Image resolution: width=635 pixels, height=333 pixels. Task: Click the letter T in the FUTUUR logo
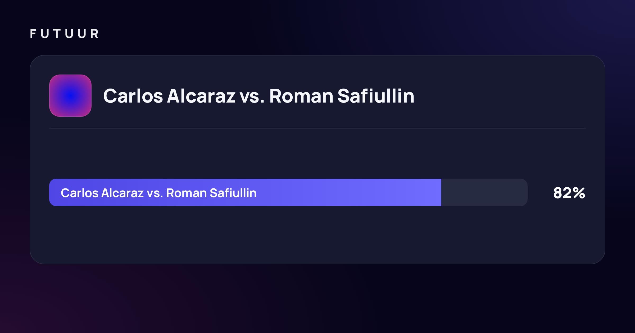[57, 34]
